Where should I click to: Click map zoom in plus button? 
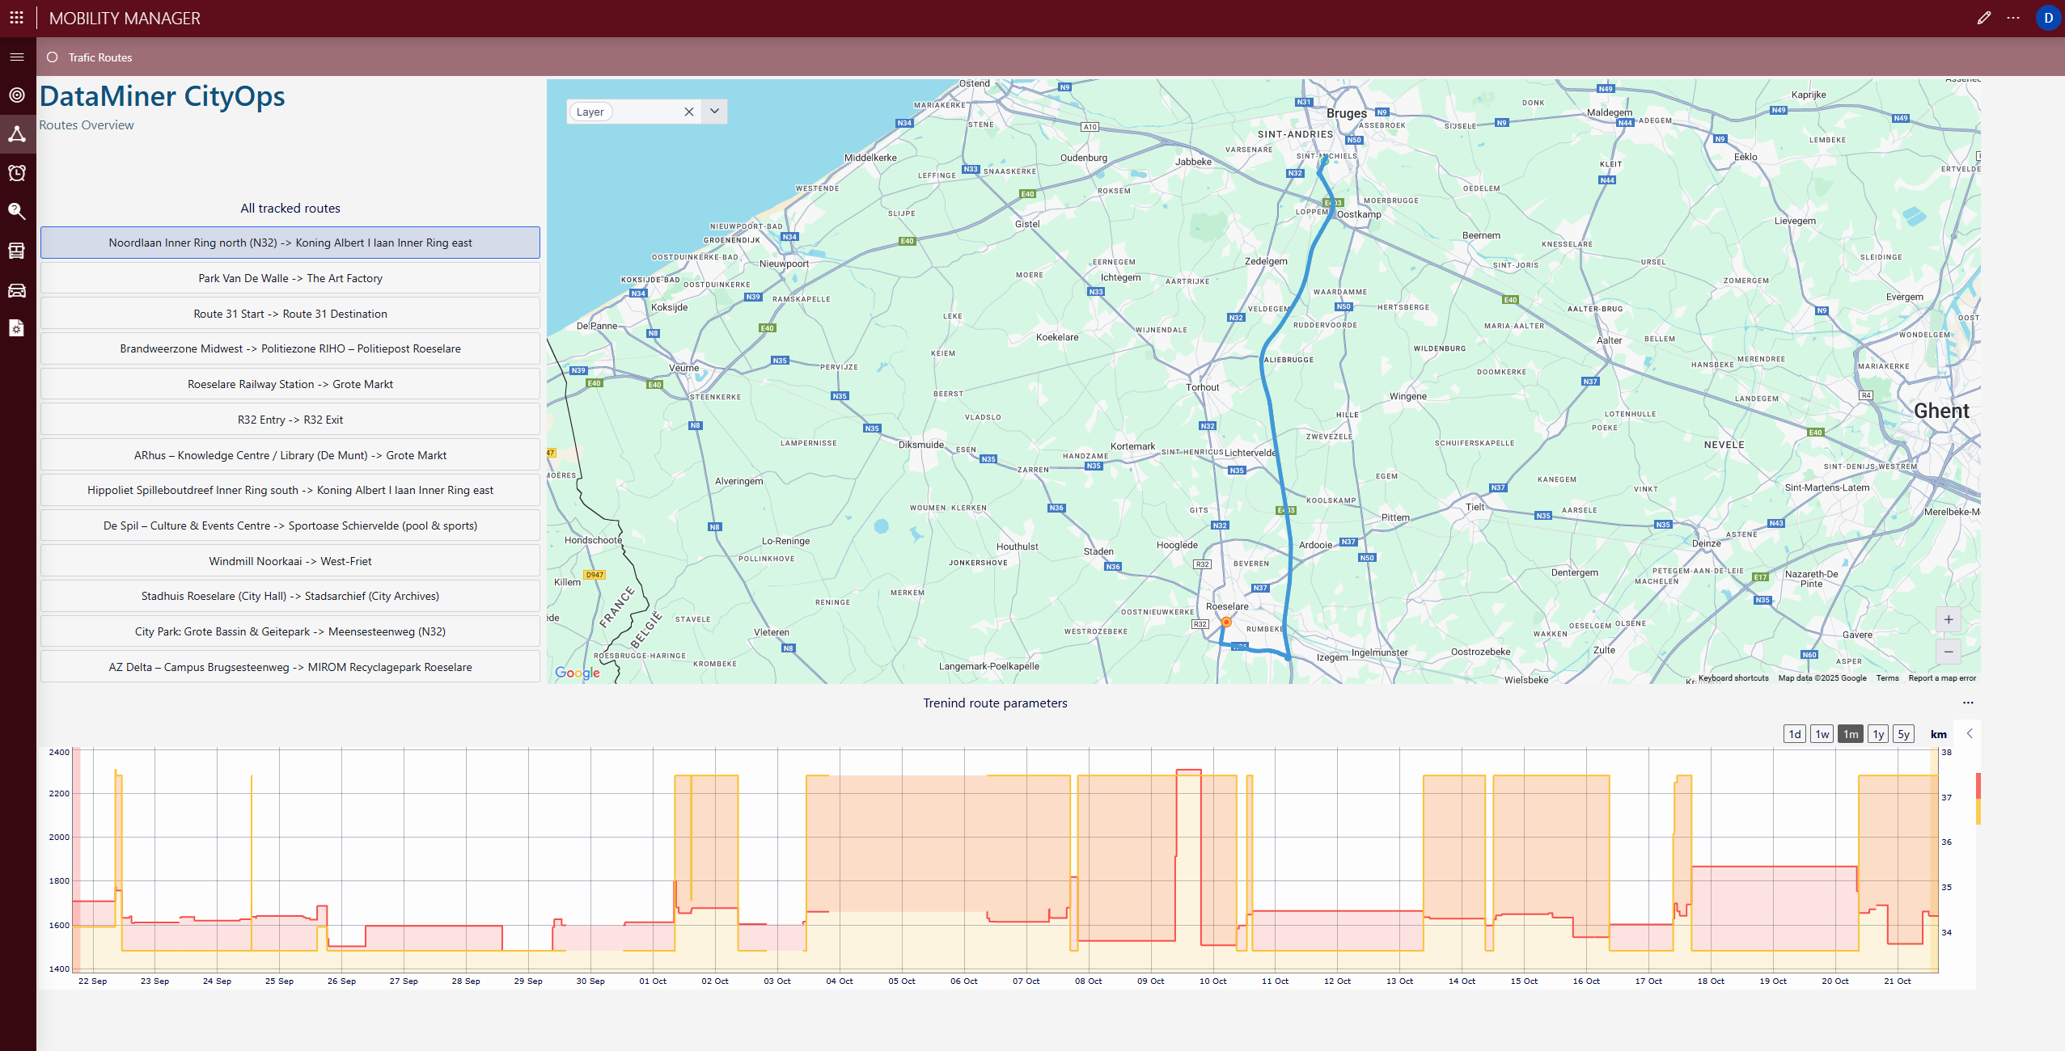point(1949,619)
